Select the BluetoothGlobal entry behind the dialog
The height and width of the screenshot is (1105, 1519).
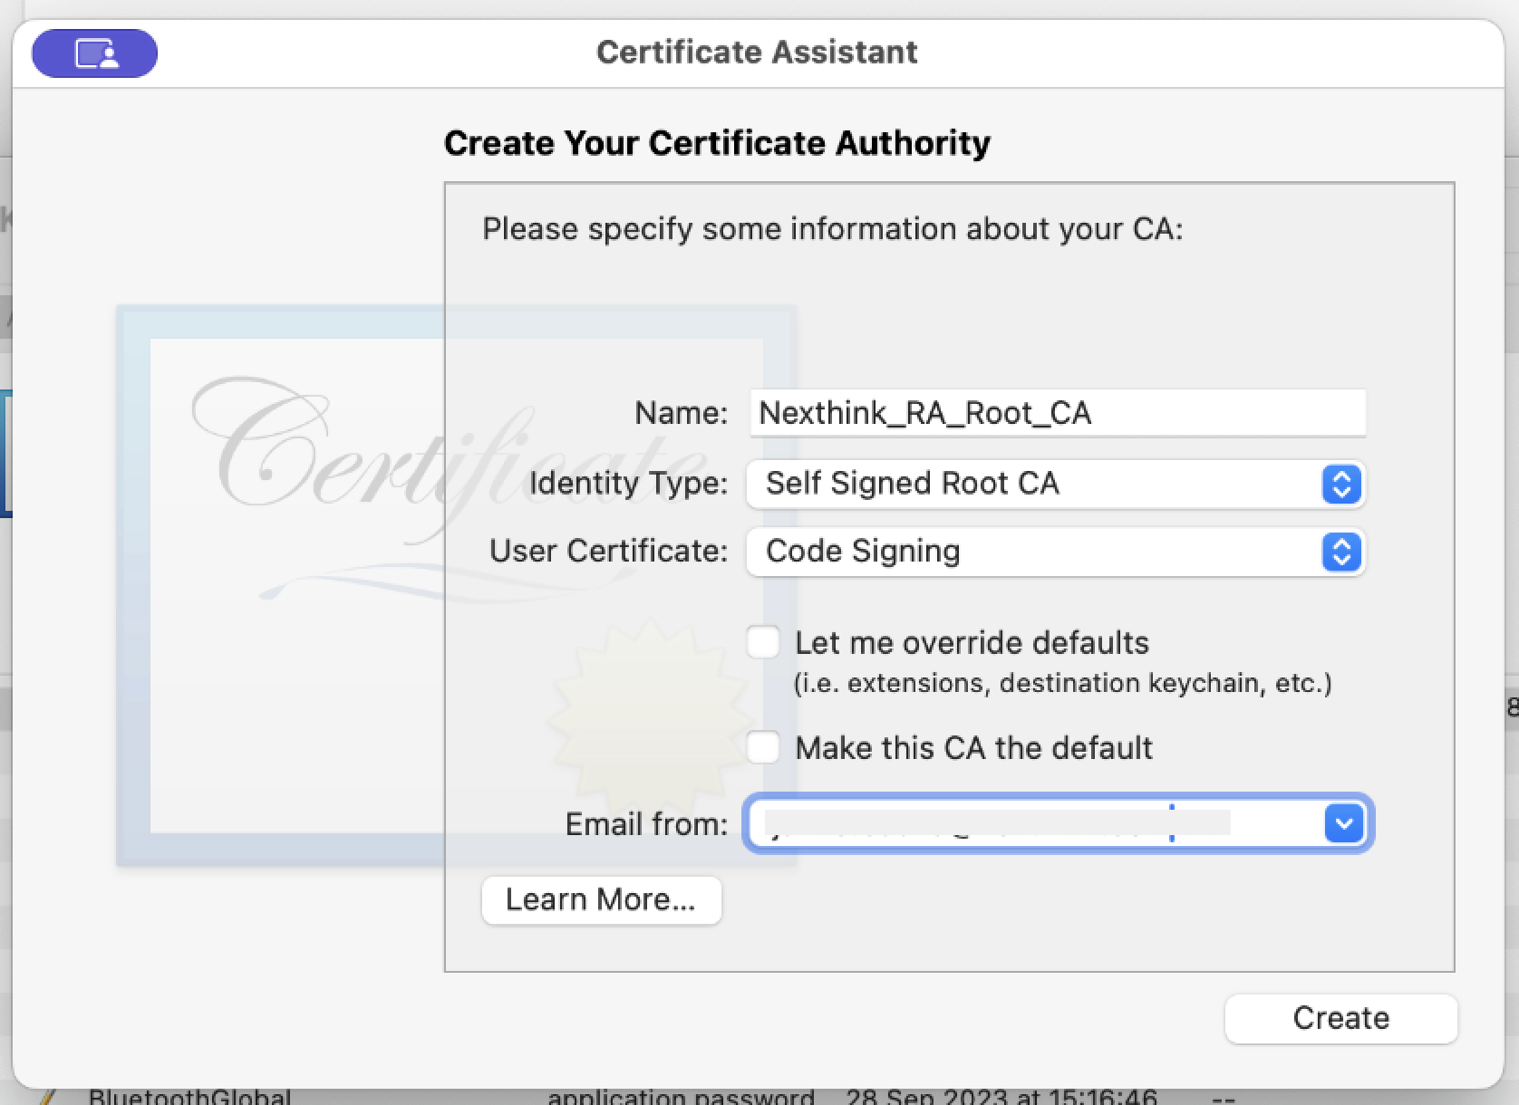[x=189, y=1096]
